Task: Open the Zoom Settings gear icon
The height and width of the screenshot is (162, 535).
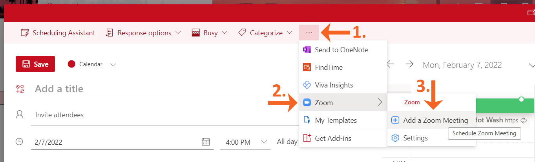Action: [x=395, y=138]
